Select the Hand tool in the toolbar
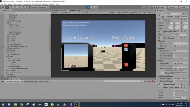 coord(3,7)
